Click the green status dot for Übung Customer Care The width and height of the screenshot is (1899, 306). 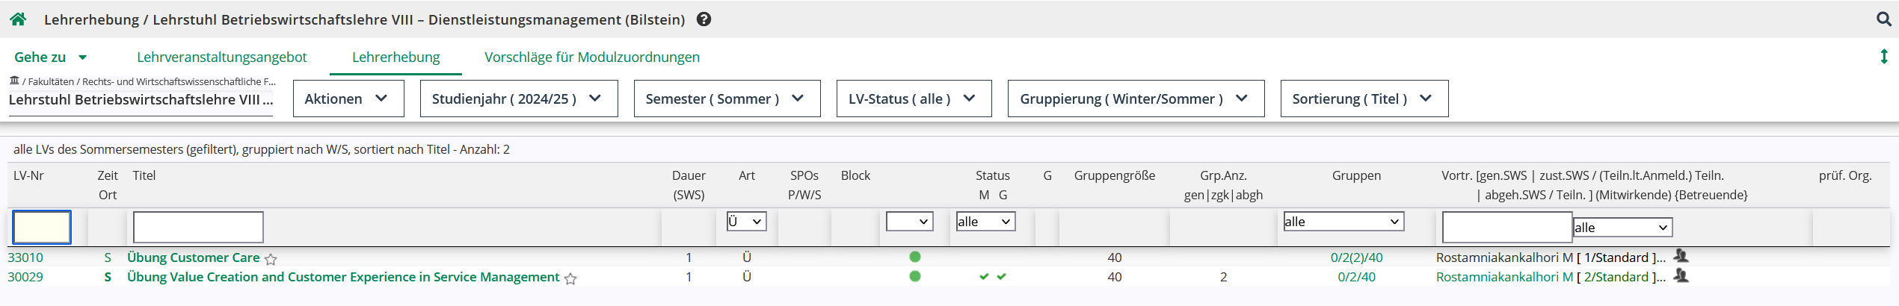click(x=914, y=257)
